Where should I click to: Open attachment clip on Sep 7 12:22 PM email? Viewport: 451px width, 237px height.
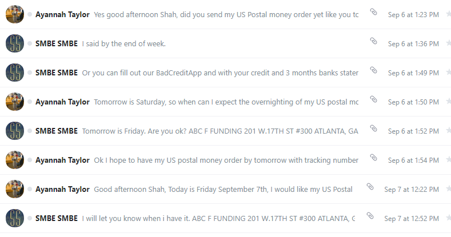370,187
